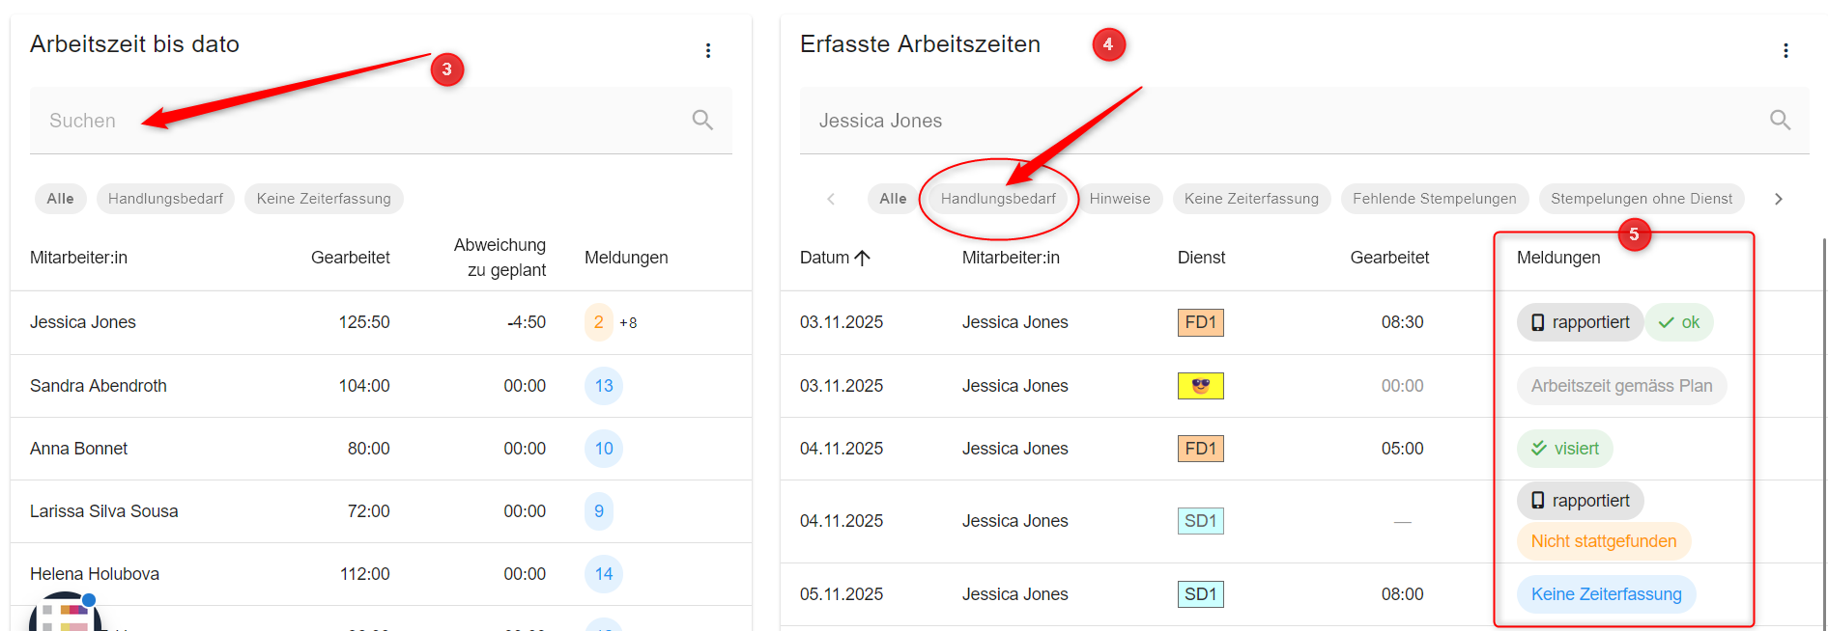Click the Nicht stattgefunden chip

pyautogui.click(x=1604, y=541)
